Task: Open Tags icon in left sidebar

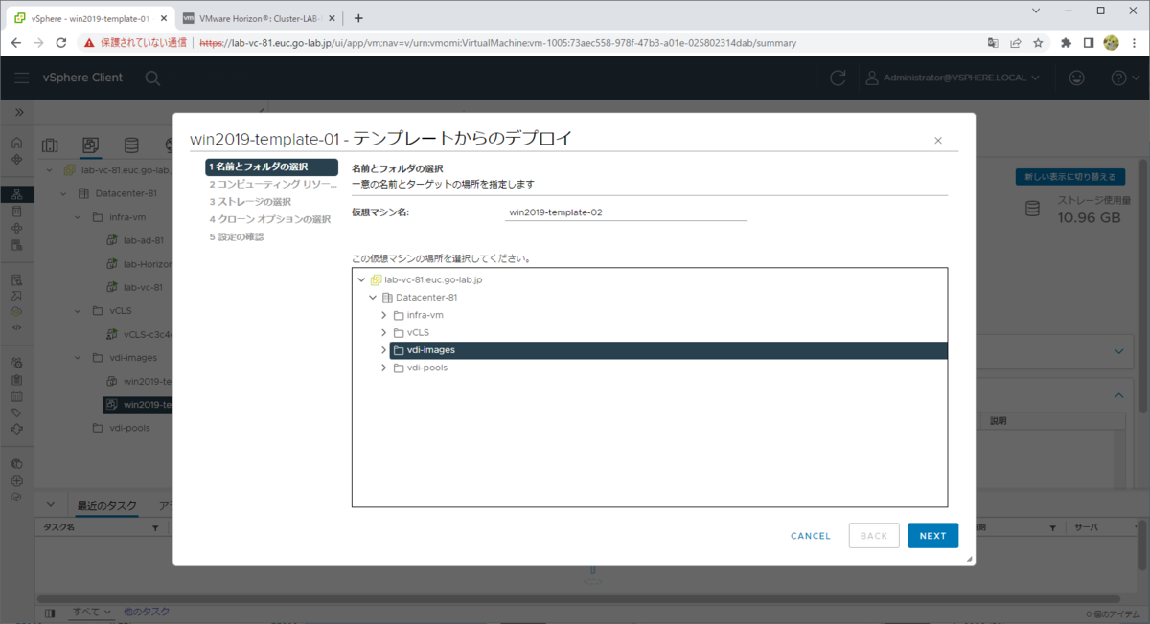Action: pyautogui.click(x=16, y=412)
